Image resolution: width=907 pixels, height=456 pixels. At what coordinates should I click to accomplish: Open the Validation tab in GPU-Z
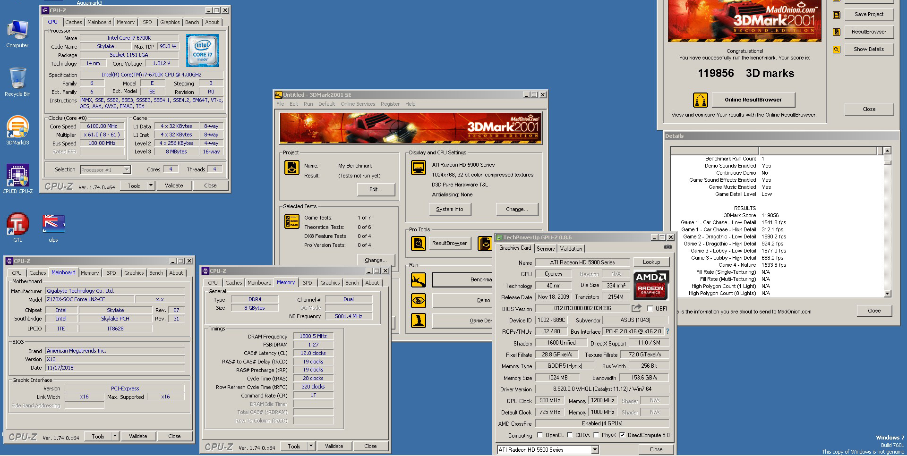[571, 249]
